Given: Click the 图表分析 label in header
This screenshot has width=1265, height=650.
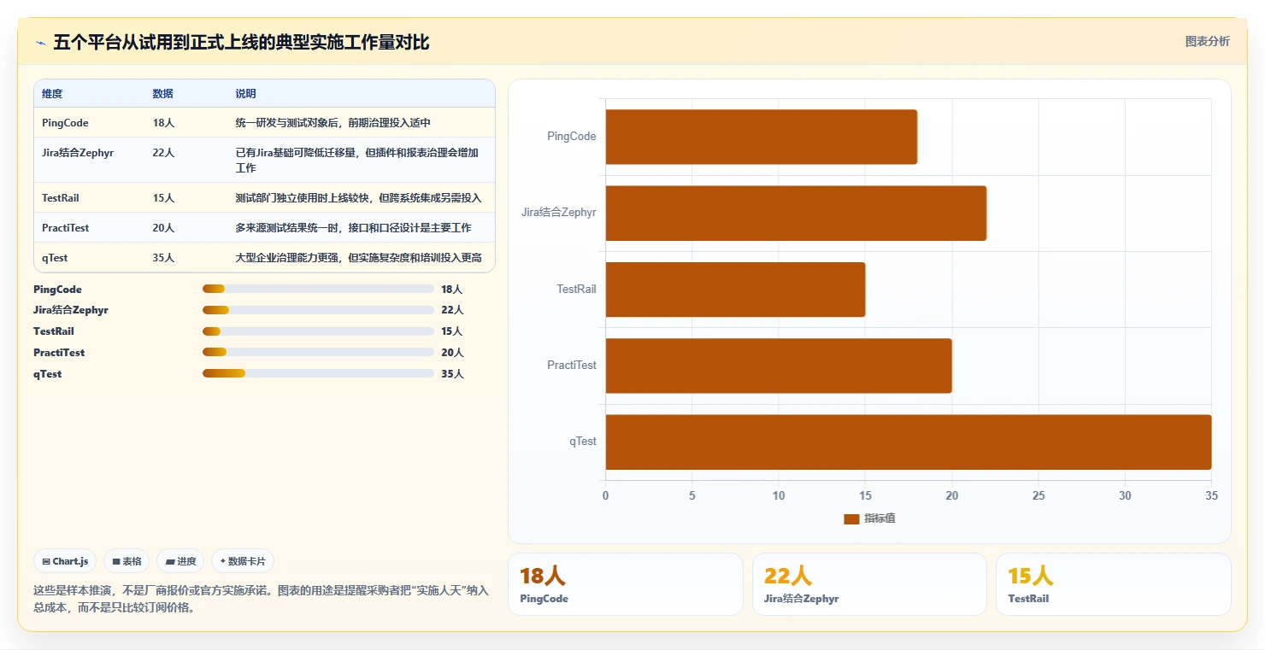Looking at the screenshot, I should [x=1207, y=41].
